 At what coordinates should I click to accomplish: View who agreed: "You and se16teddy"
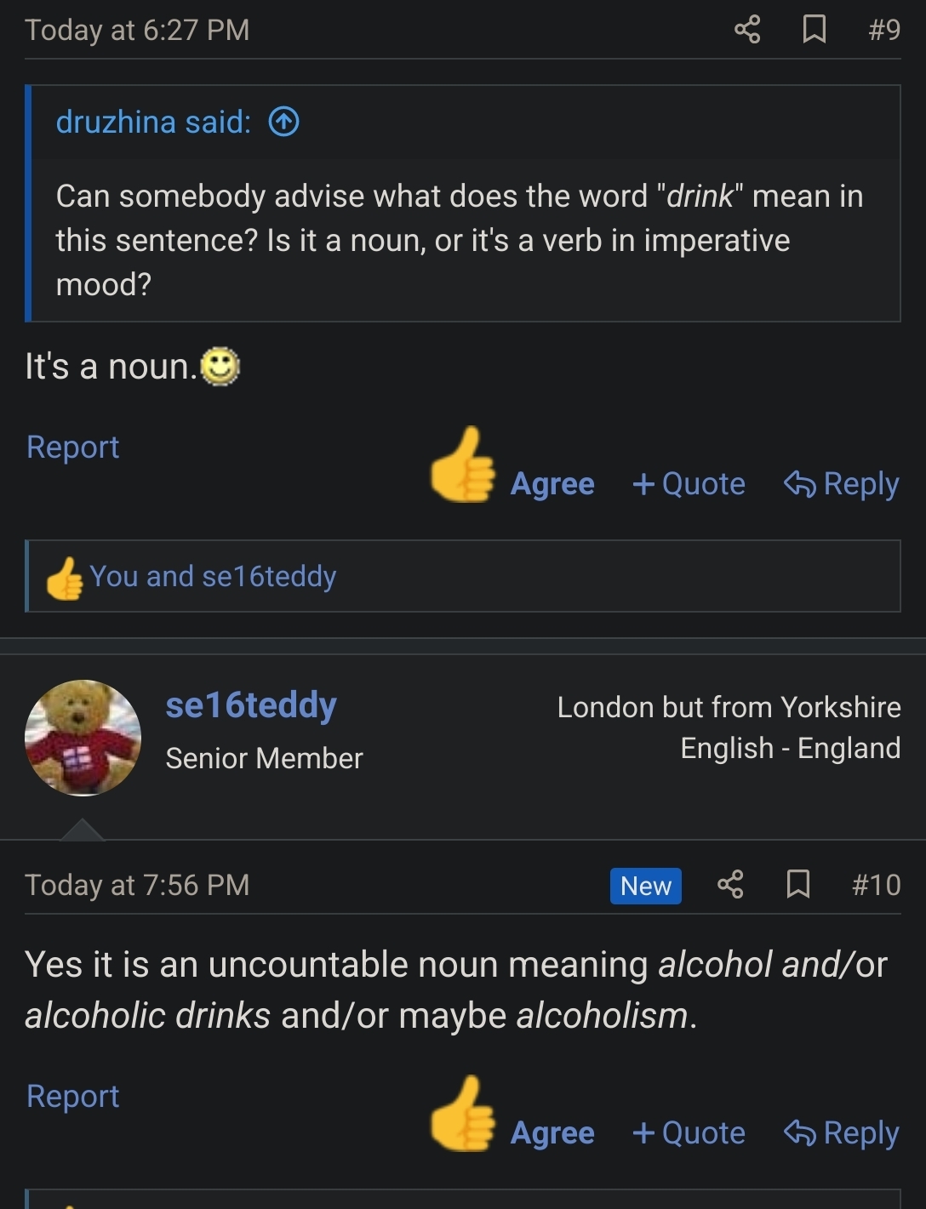(213, 577)
